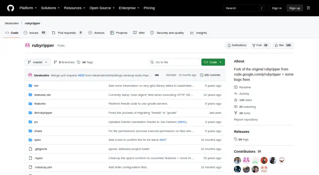Click the Sign in button
Viewport: 319px width, 175px height.
[277, 8]
